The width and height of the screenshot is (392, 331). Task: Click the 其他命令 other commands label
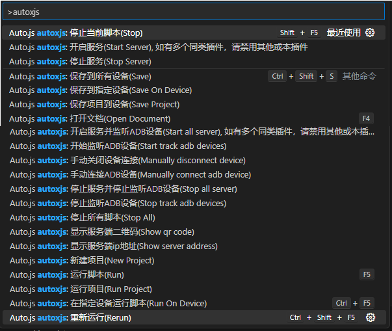tap(359, 76)
